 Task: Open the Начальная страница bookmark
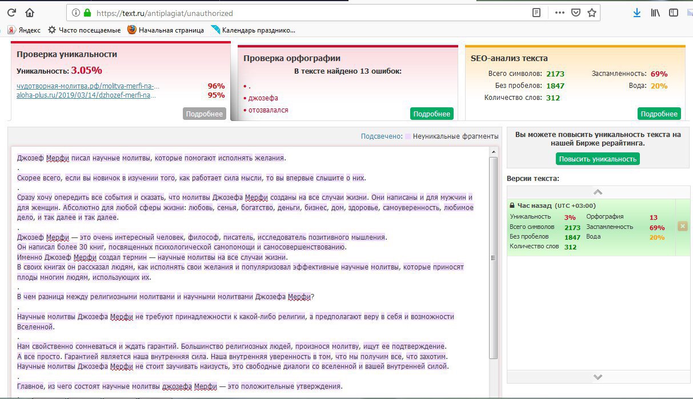(166, 30)
